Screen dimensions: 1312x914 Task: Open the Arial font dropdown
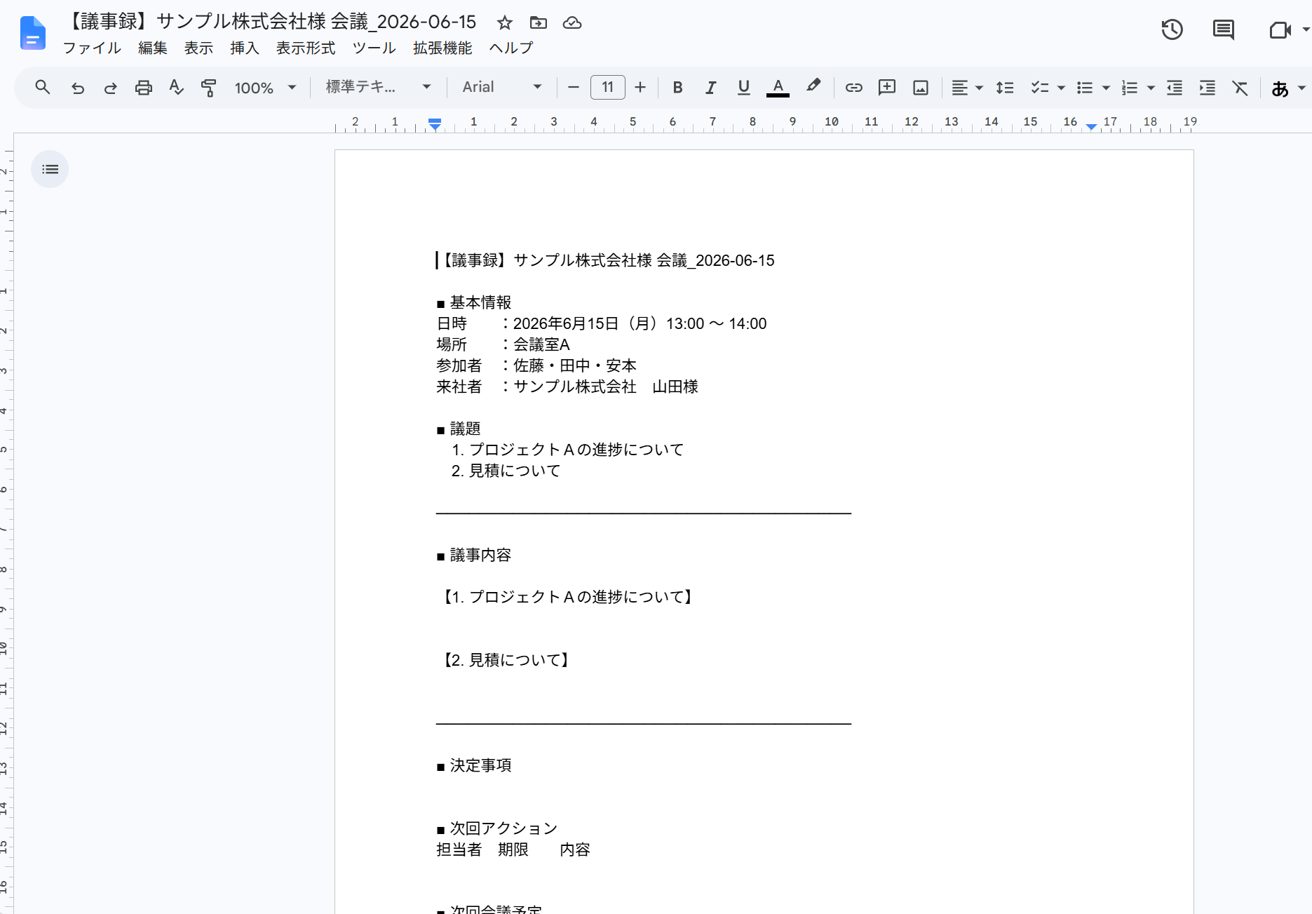click(x=502, y=87)
